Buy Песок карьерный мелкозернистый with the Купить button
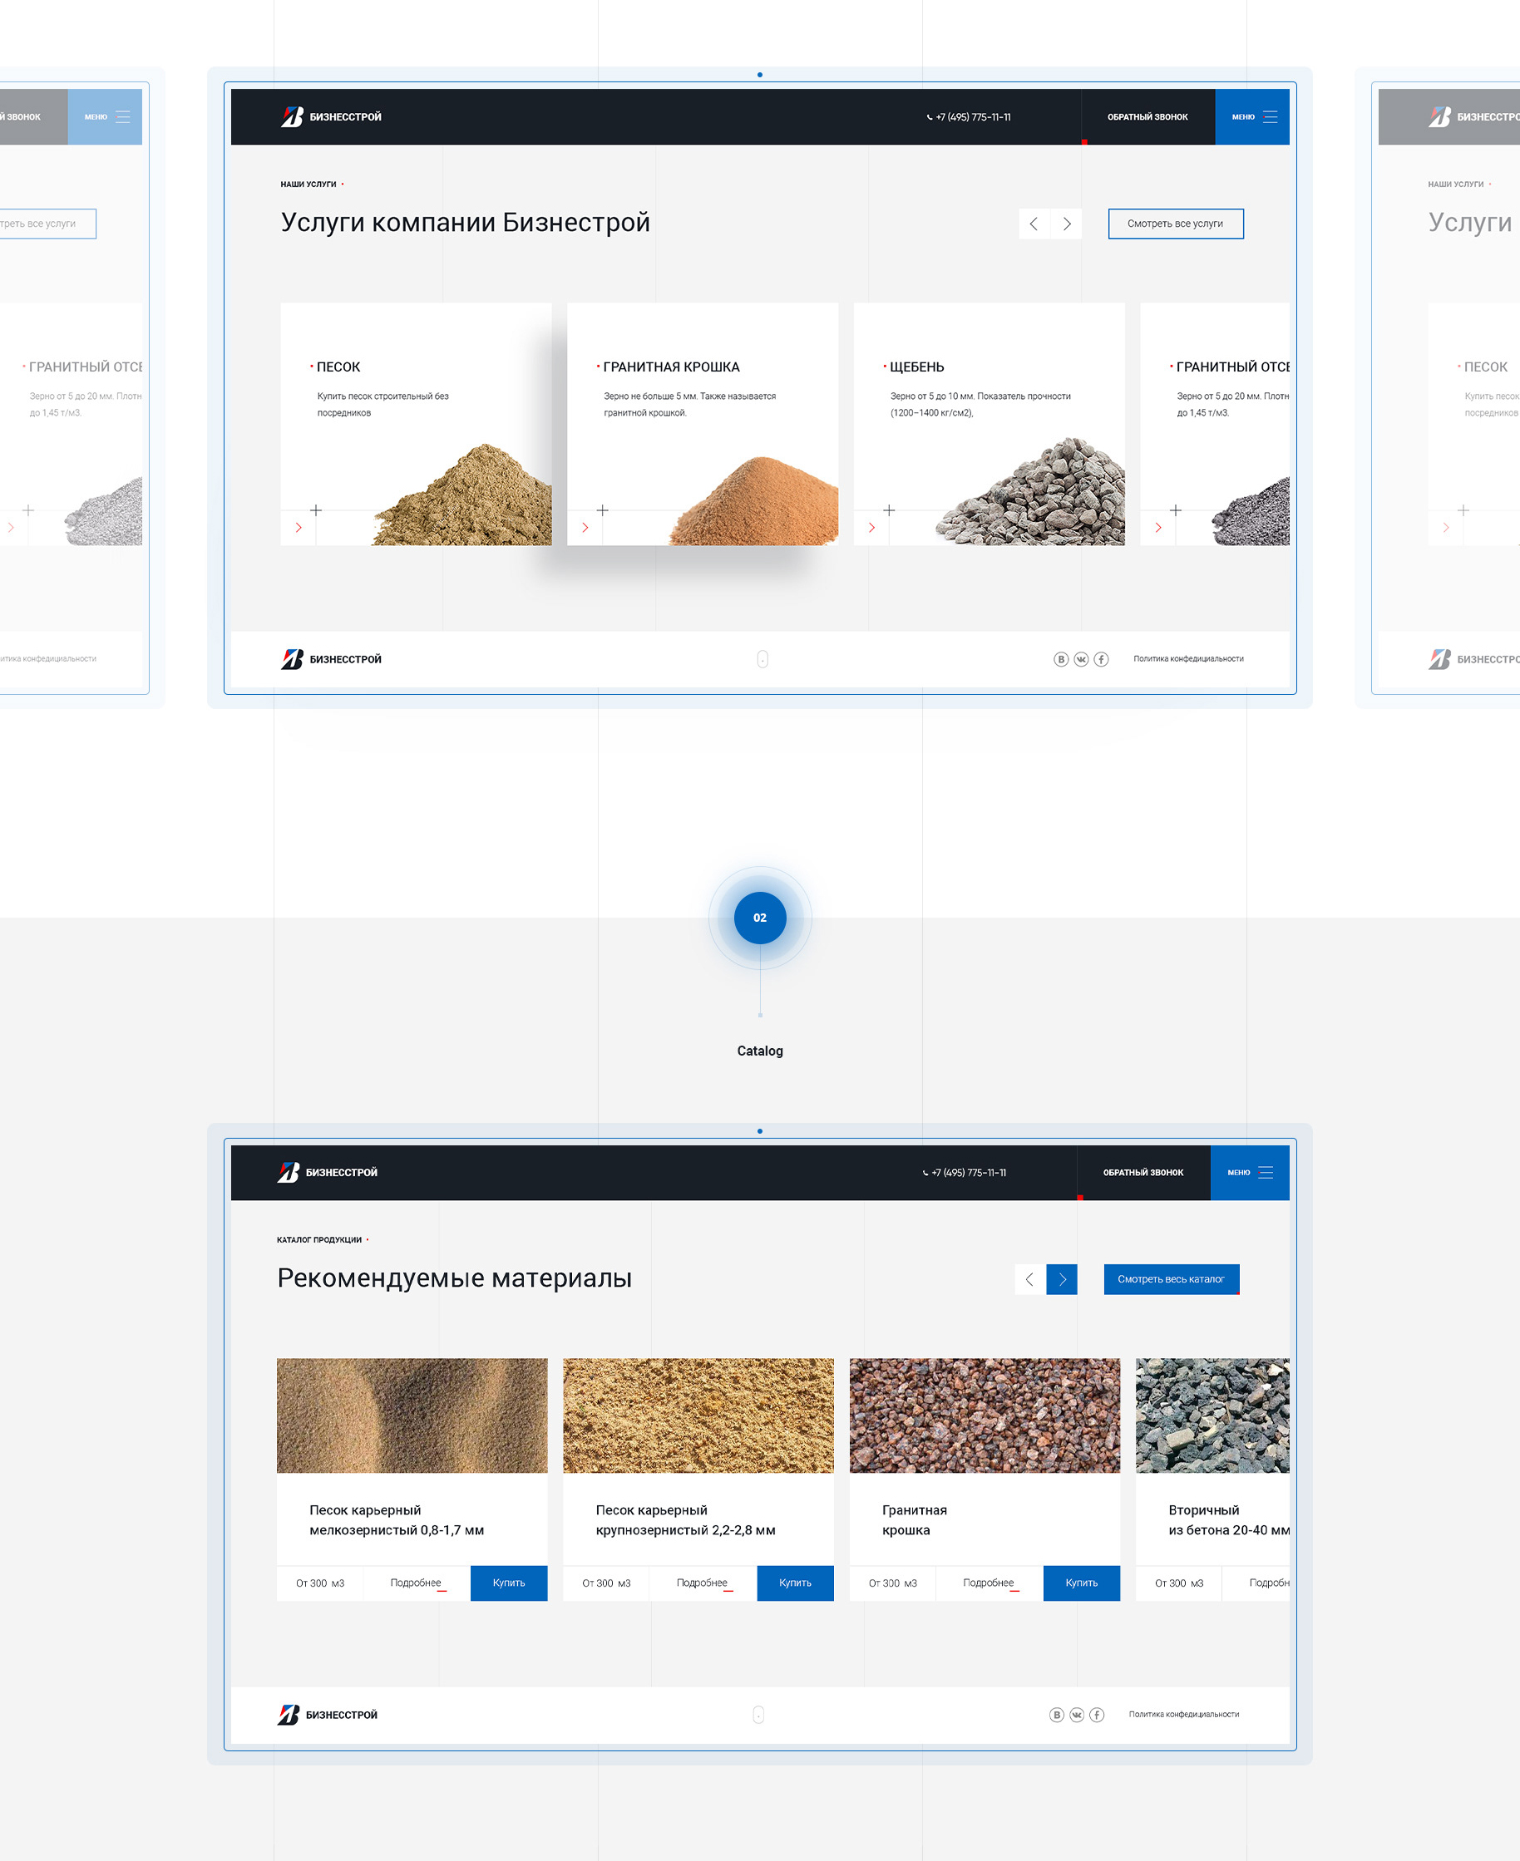Screen dimensions: 1520x1861 [x=509, y=1583]
